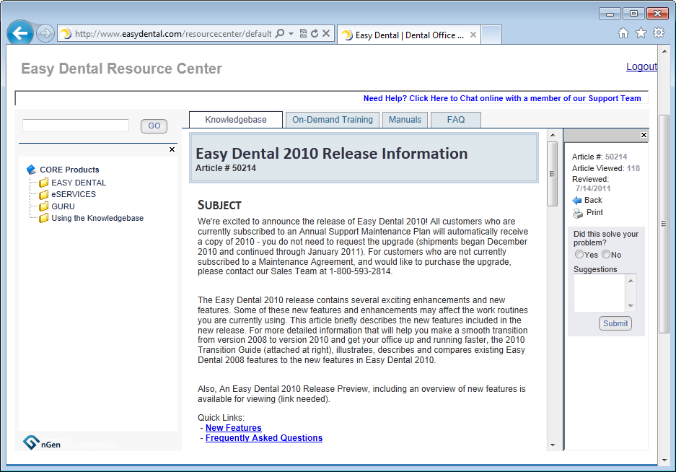
Task: Click the knowledgebase search input field
Action: [x=76, y=126]
